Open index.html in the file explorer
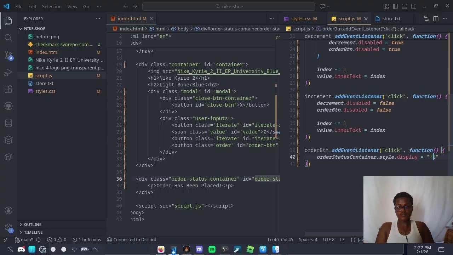This screenshot has width=453, height=255. pyautogui.click(x=47, y=52)
